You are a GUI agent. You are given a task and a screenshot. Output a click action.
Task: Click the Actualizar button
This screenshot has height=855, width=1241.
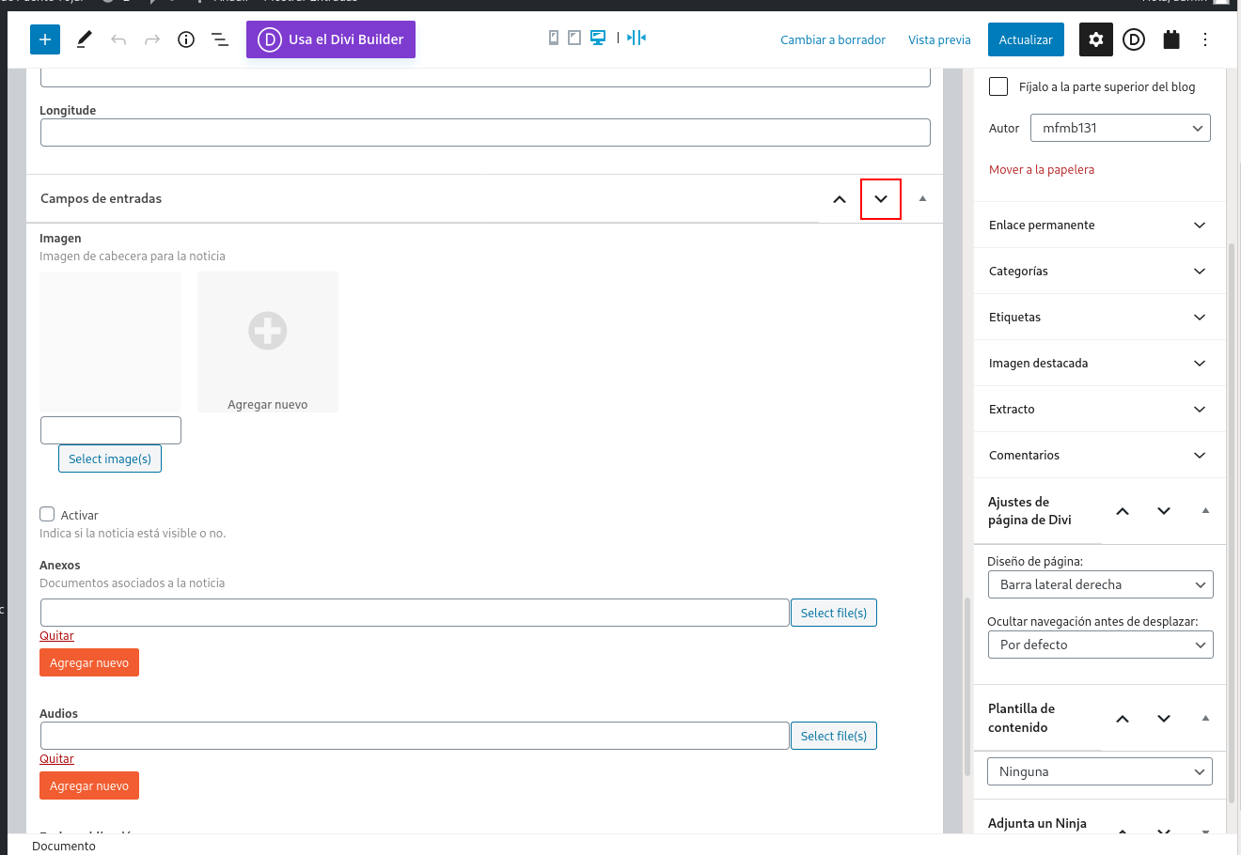1026,39
